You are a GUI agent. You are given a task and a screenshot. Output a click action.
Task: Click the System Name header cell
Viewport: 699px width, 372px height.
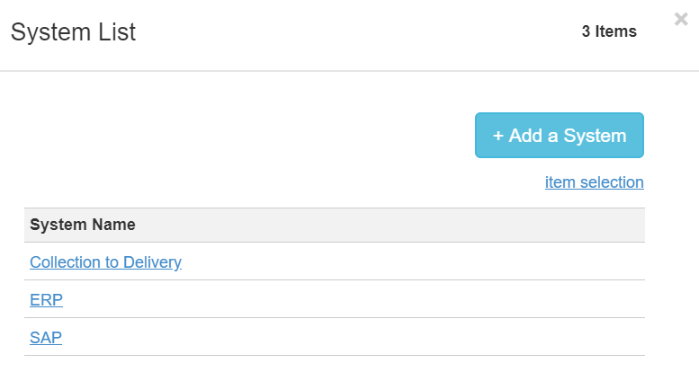click(83, 225)
